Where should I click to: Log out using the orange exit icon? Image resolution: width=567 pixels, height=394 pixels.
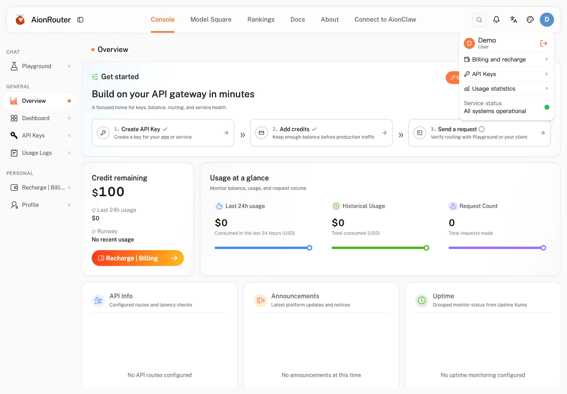(544, 43)
